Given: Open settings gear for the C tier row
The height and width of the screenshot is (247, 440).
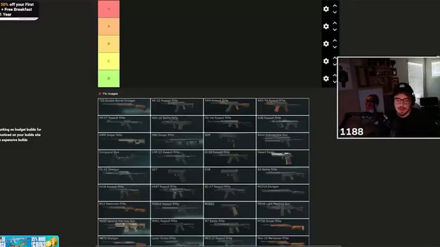Looking at the screenshot, I should tap(326, 61).
